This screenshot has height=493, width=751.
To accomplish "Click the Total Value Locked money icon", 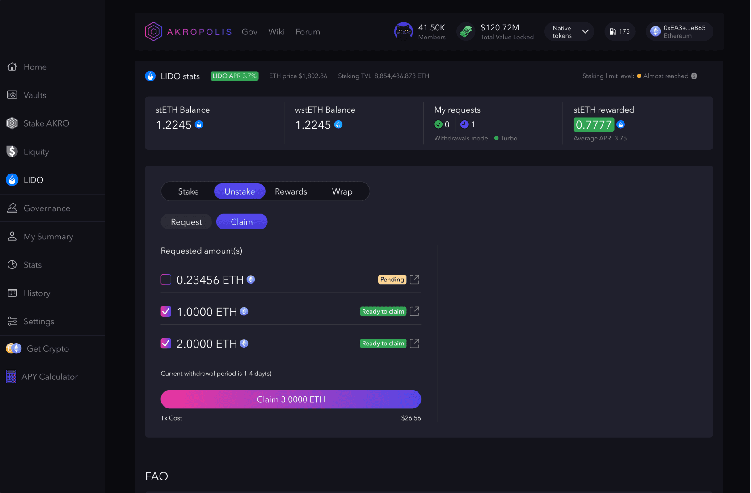I will click(466, 31).
